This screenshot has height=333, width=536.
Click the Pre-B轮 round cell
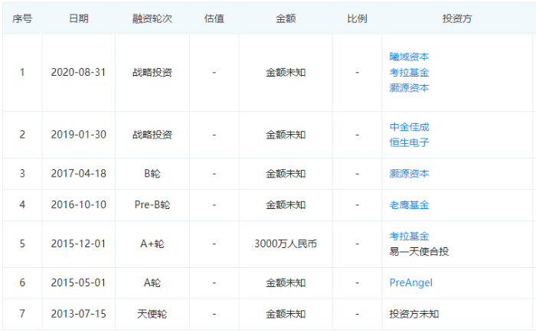coord(152,205)
